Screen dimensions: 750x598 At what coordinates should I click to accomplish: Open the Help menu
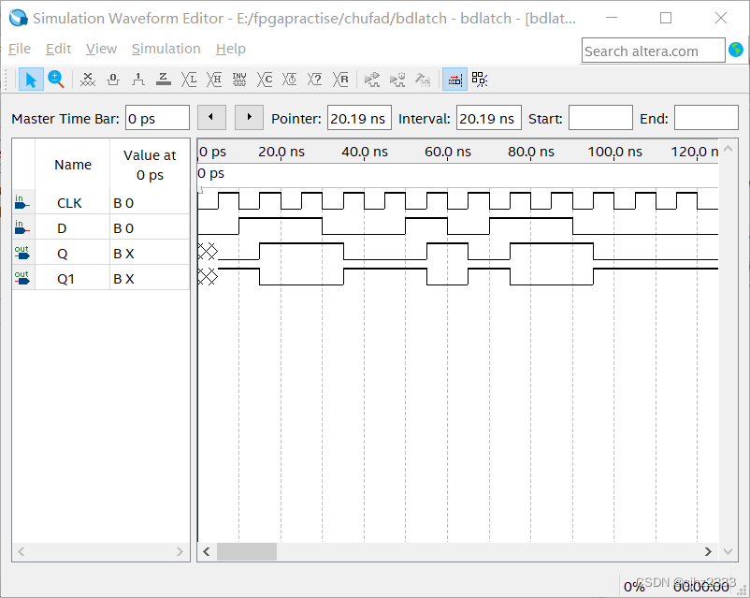point(231,49)
